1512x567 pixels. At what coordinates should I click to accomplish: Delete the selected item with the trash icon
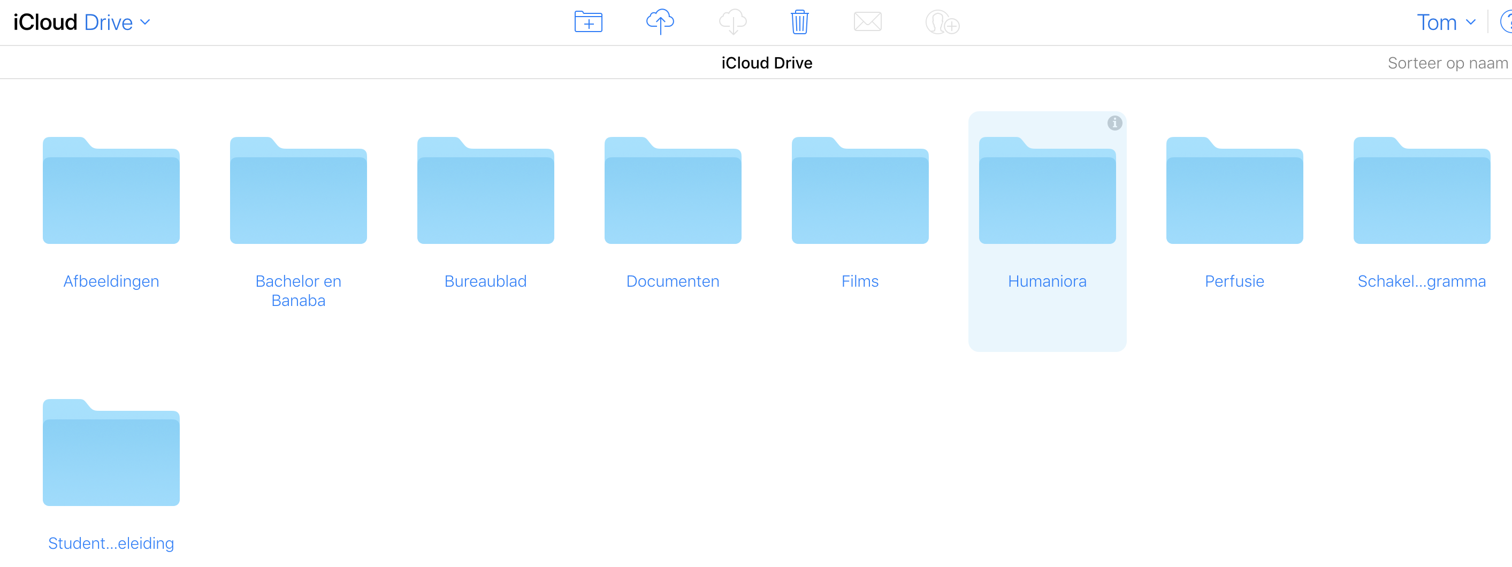tap(799, 22)
